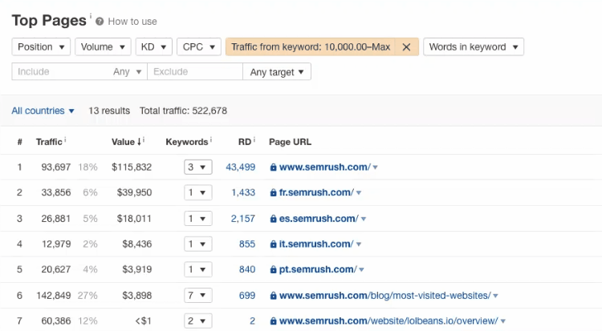Click the URL menu arrow after it.semrush.com/
602x331 pixels.
[x=359, y=244]
